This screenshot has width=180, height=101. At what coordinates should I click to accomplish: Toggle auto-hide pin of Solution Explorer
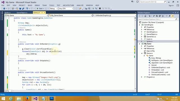175,13
